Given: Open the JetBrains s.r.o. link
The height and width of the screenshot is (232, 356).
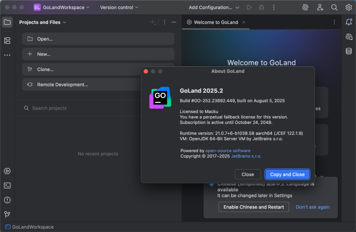Looking at the screenshot, I should (x=246, y=156).
